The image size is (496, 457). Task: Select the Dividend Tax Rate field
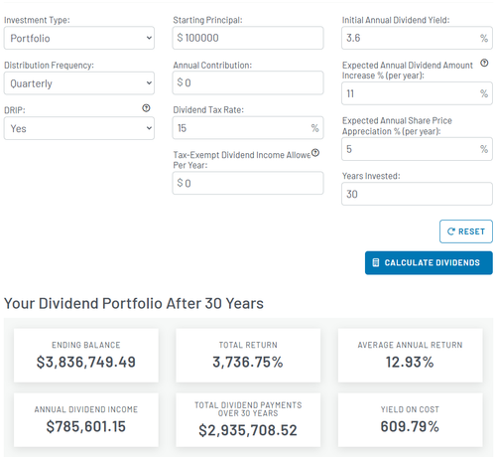point(248,128)
